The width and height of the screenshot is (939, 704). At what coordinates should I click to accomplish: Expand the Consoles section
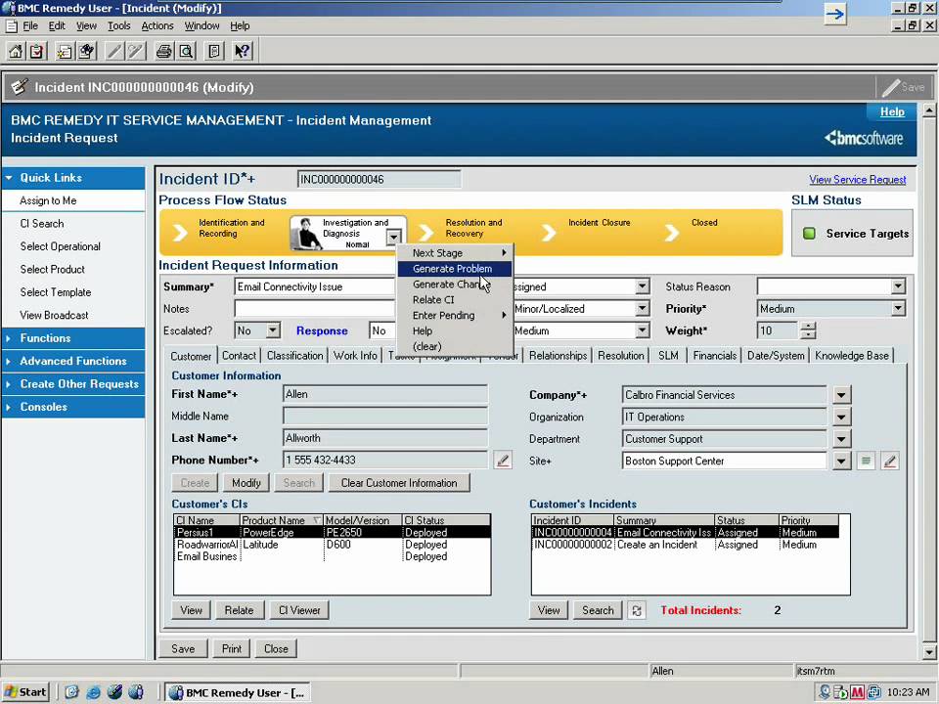(73, 407)
